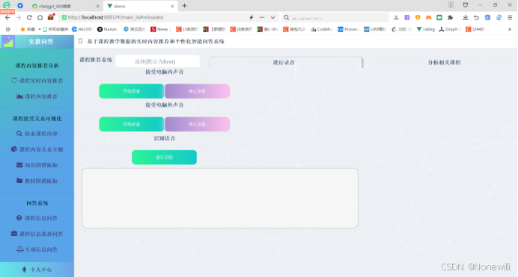The width and height of the screenshot is (518, 277).
Task: Click 开始录音 under 接受电脑外声音
Action: [132, 124]
